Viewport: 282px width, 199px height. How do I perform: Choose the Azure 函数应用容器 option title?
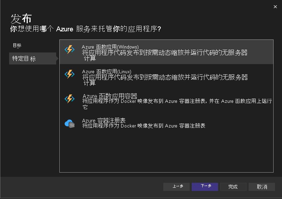(110, 96)
